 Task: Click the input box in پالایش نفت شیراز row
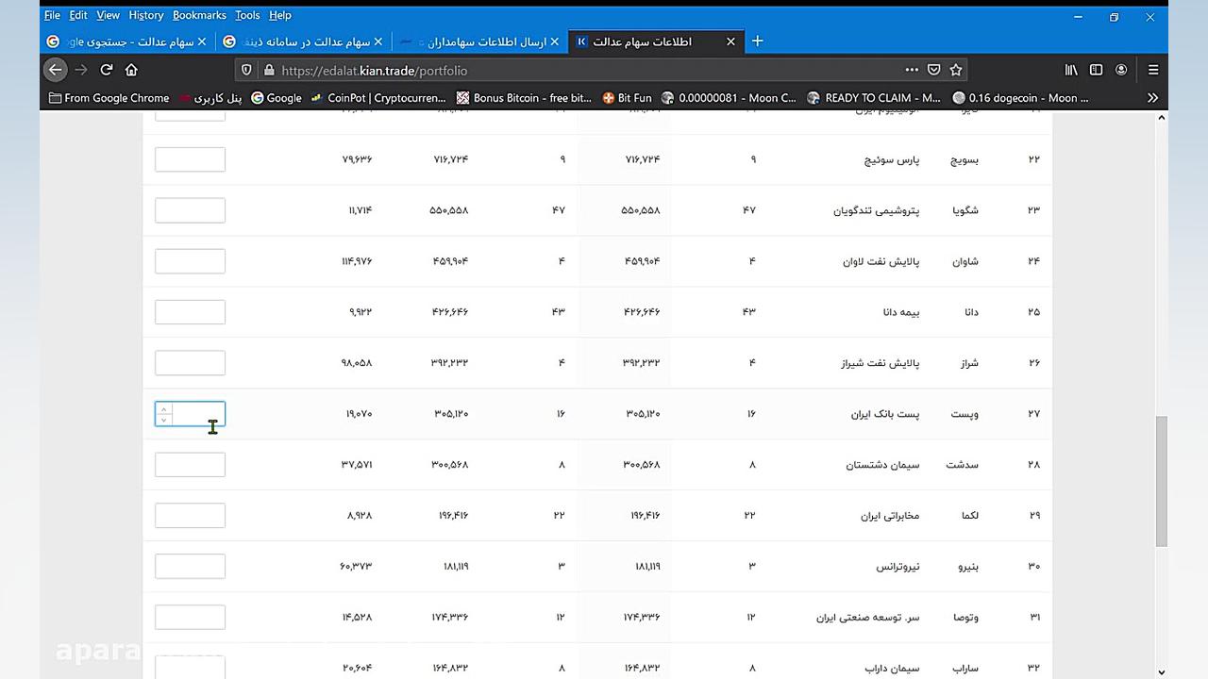[190, 363]
